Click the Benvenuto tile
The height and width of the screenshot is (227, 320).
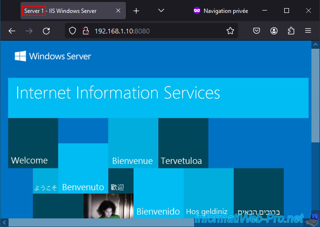click(x=83, y=168)
